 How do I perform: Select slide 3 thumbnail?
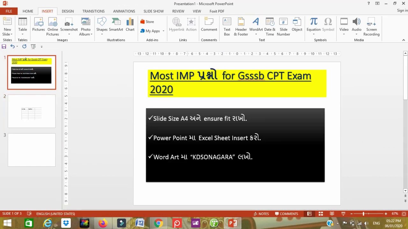coord(32,150)
